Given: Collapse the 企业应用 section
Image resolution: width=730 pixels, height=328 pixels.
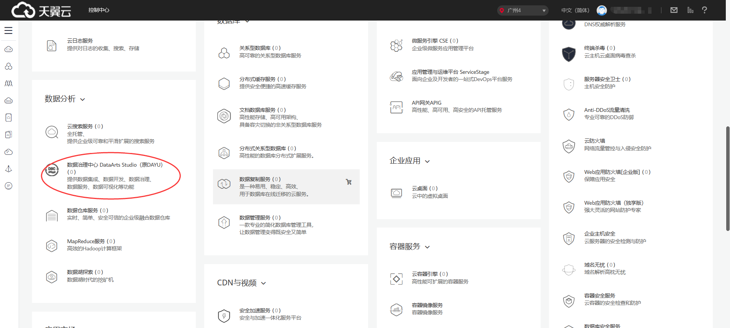Looking at the screenshot, I should (427, 162).
